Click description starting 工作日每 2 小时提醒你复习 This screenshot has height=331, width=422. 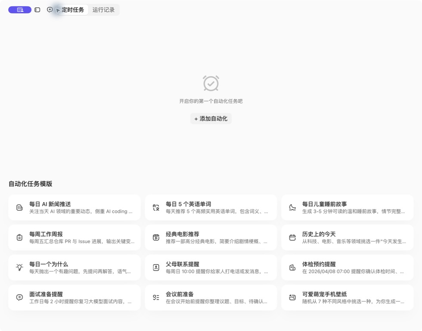tap(80, 301)
